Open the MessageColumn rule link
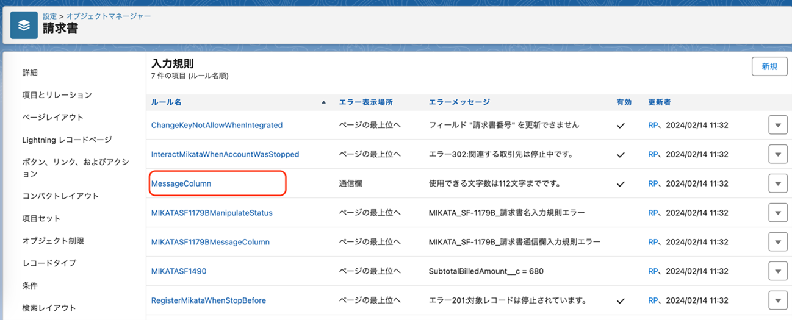This screenshot has height=320, width=792. [x=181, y=183]
